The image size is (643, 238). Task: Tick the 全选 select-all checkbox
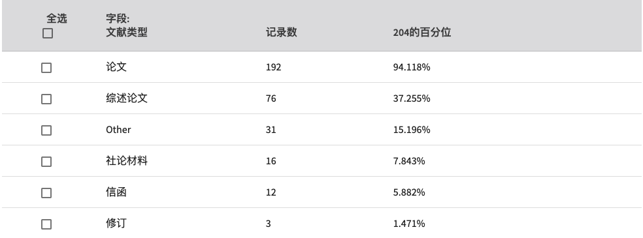tap(48, 33)
